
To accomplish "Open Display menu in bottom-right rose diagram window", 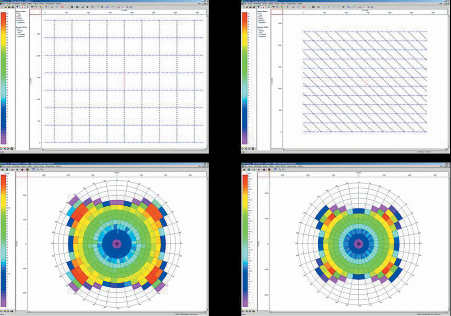I will point(265,166).
